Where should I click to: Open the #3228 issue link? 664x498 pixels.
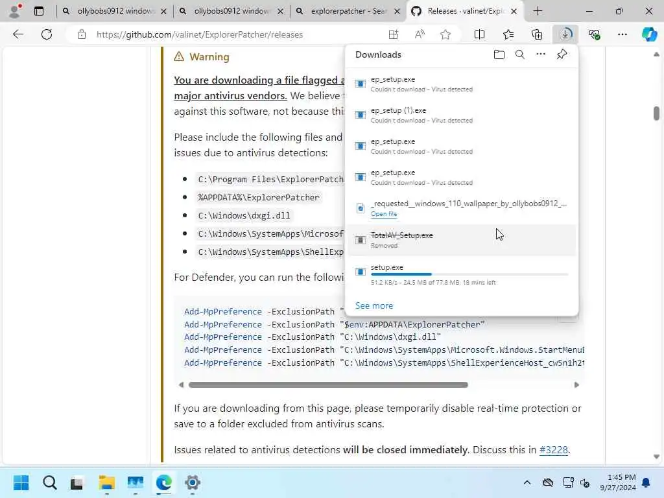pyautogui.click(x=553, y=449)
